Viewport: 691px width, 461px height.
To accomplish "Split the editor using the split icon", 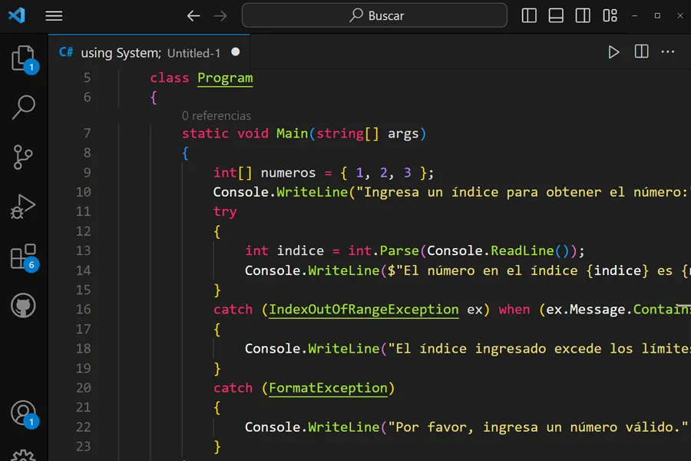I will point(641,51).
